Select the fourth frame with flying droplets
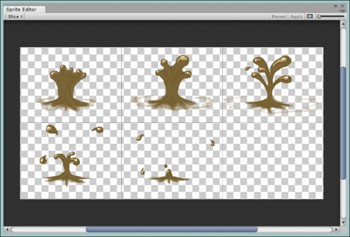 click(71, 161)
